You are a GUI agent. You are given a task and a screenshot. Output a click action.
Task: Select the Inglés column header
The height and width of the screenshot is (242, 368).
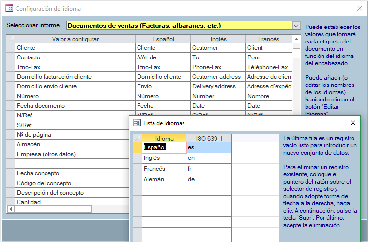point(218,39)
